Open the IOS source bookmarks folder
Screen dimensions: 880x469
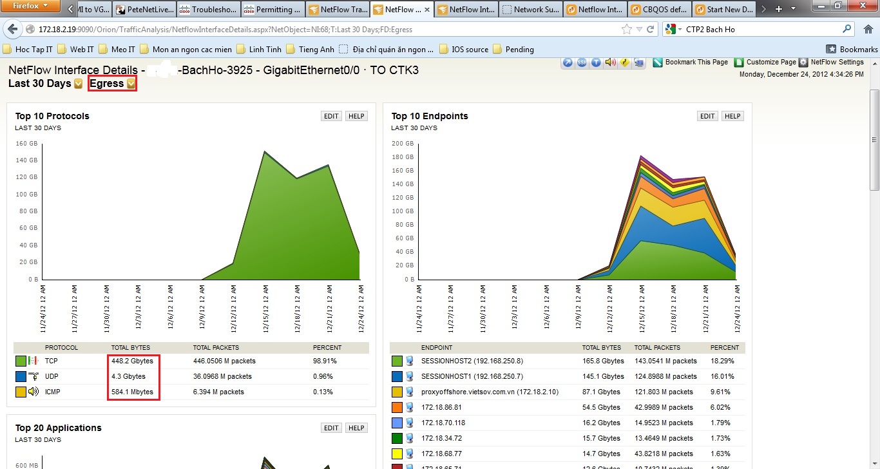(464, 49)
